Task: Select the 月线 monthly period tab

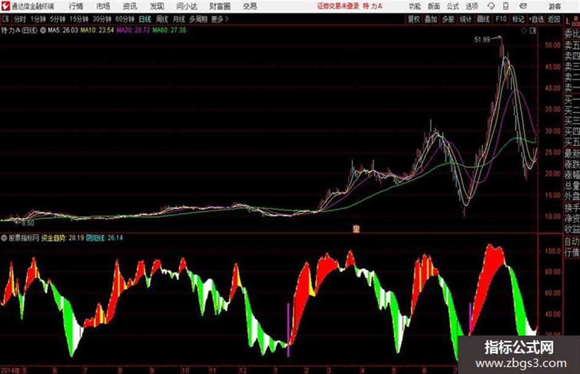Action: [179, 19]
